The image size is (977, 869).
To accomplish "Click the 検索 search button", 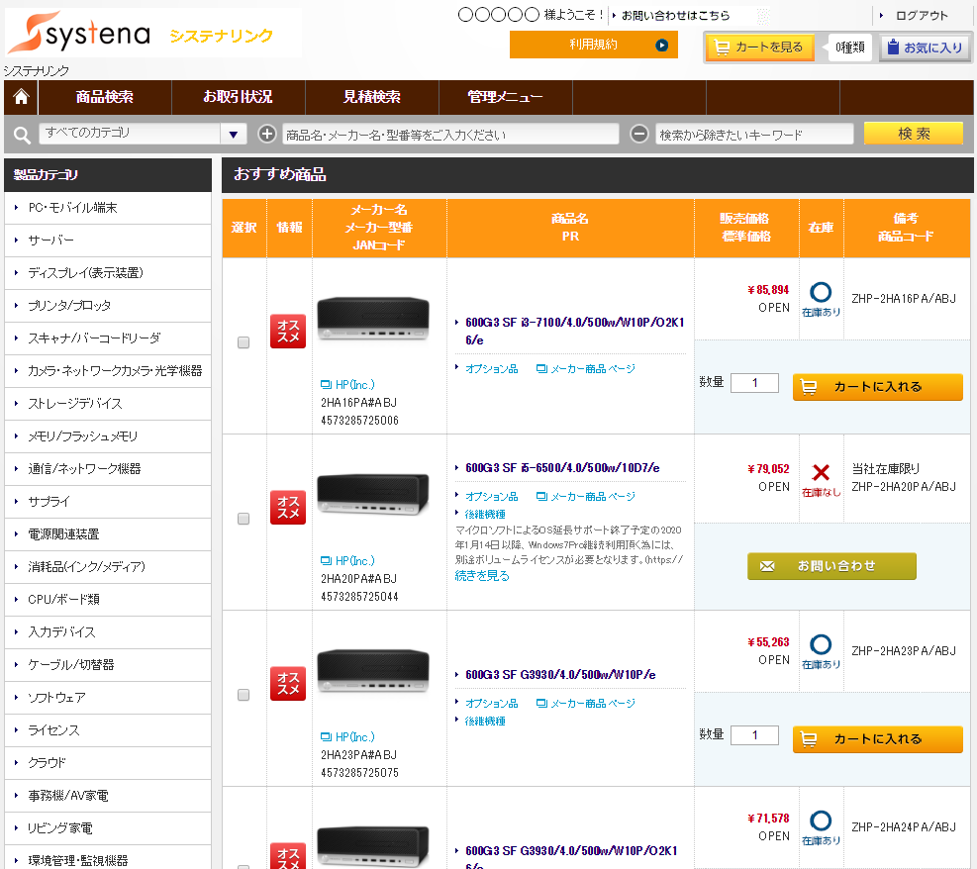I will [x=914, y=134].
